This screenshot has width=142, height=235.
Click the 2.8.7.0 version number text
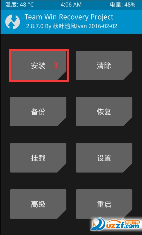(35, 26)
